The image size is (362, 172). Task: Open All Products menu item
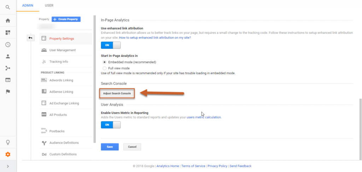[58, 115]
